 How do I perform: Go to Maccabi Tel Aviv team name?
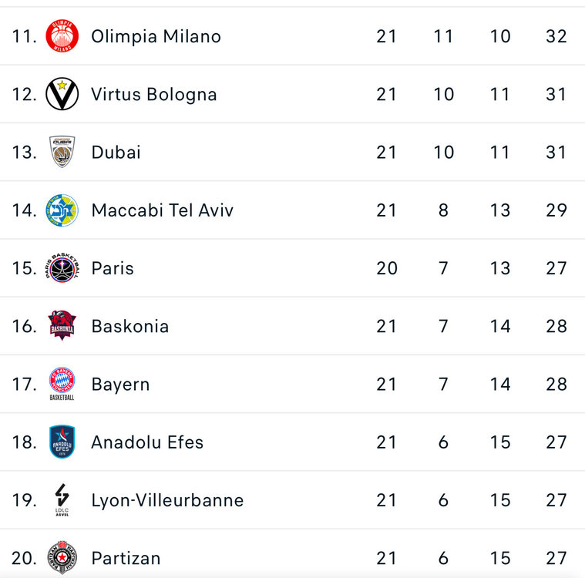[x=162, y=210]
